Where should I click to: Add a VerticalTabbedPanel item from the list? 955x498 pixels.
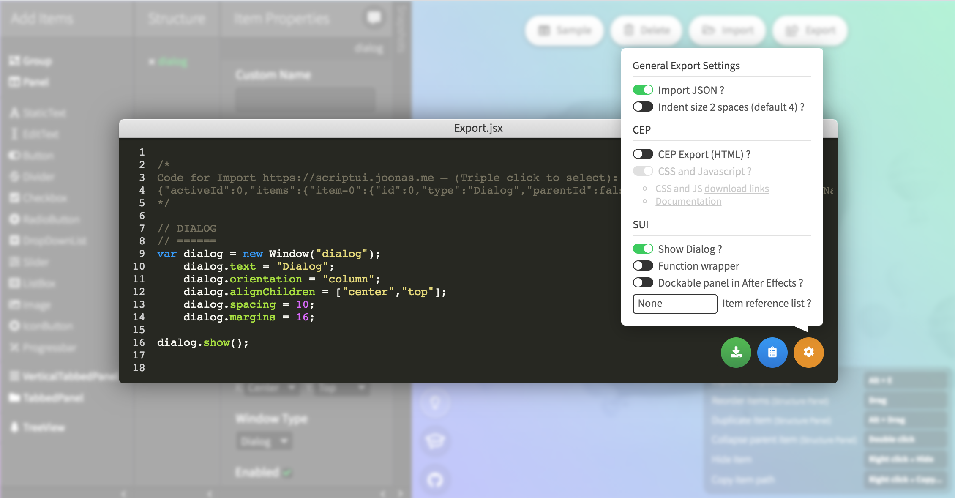[63, 376]
